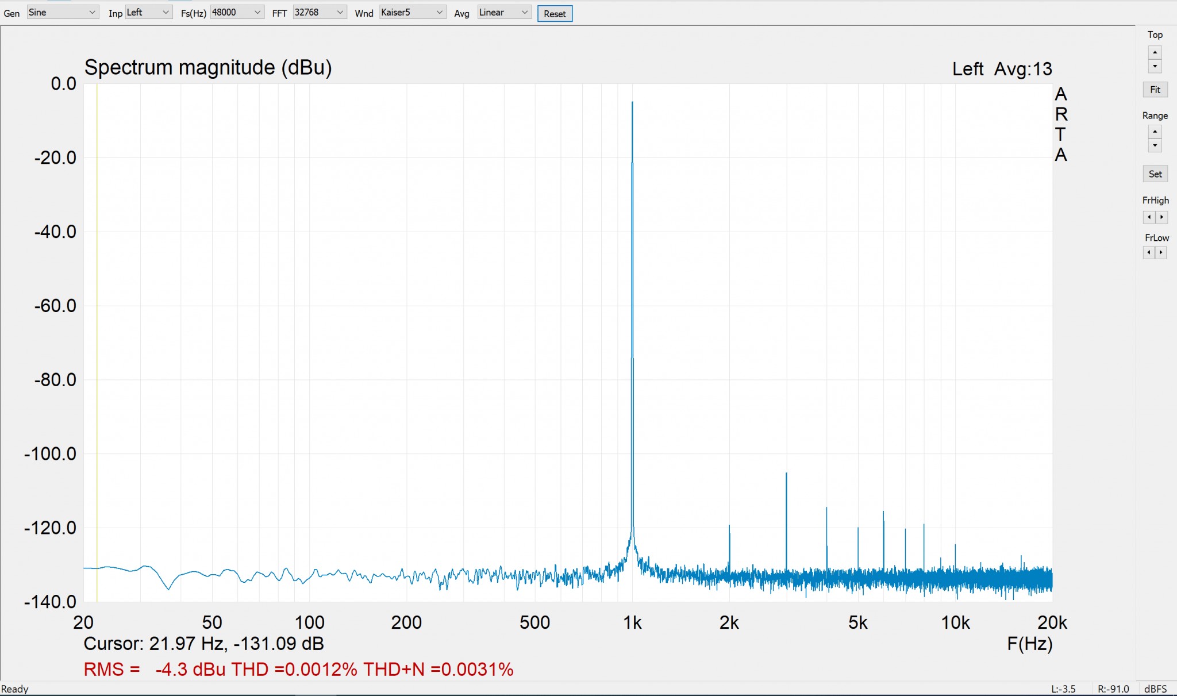Click the Spectrum magnitude (dBu) title

pyautogui.click(x=208, y=68)
